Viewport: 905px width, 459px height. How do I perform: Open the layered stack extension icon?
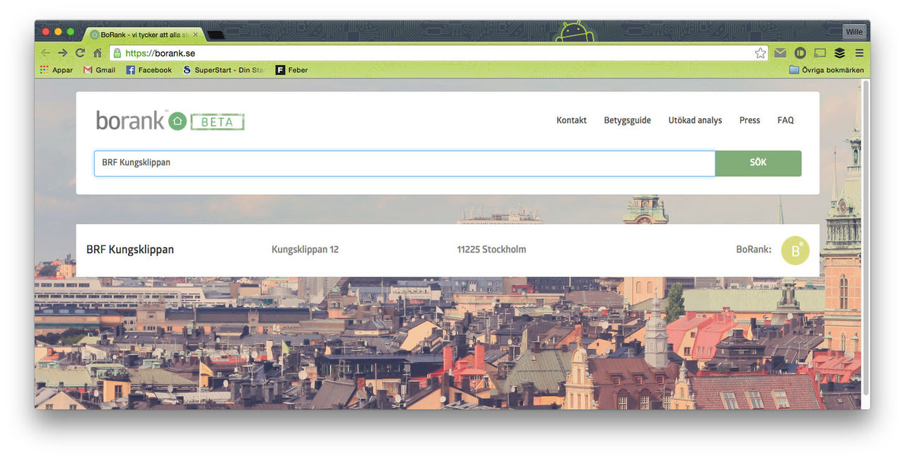(839, 53)
